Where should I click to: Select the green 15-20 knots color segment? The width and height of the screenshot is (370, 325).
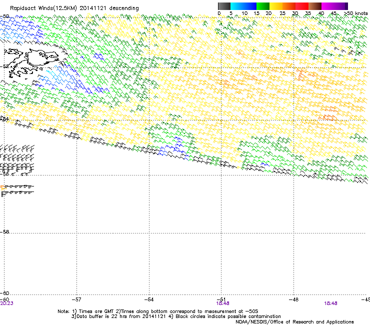click(x=263, y=6)
